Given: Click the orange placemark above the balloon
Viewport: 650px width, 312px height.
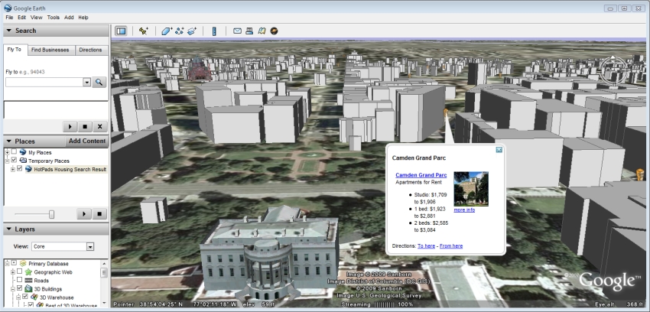Looking at the screenshot, I should point(446,112).
